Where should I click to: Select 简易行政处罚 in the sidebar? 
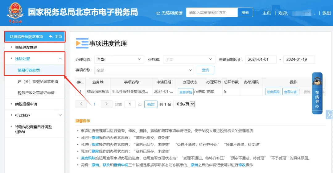click(29, 70)
